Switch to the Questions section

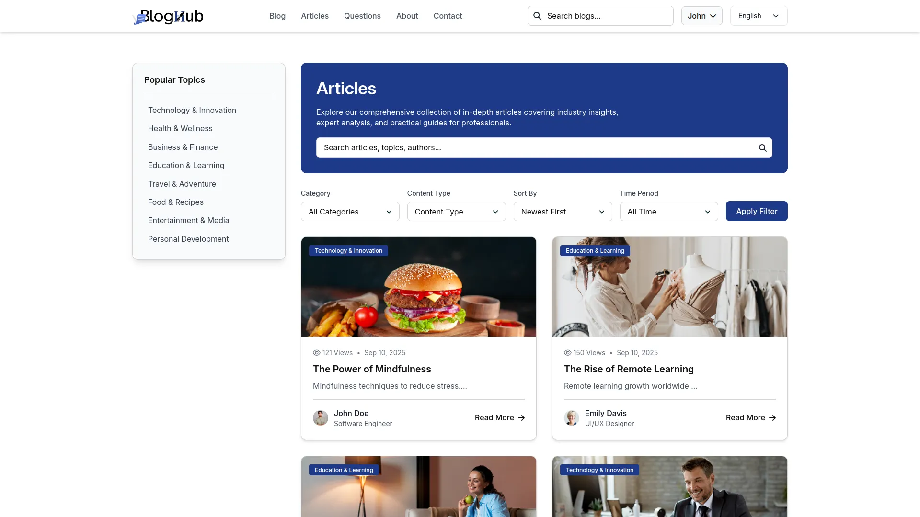[362, 16]
